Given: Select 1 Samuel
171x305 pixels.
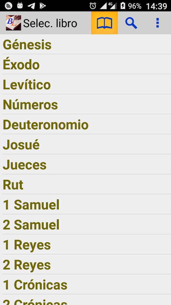Looking at the screenshot, I should tap(31, 205).
